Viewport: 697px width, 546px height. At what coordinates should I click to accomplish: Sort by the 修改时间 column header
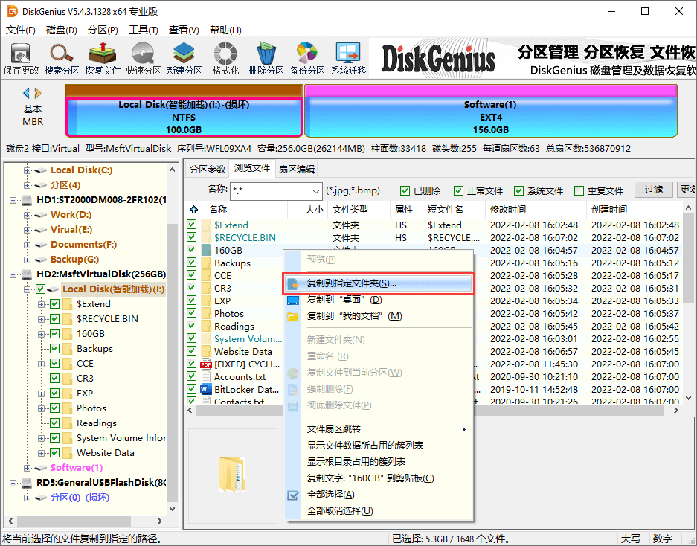536,210
